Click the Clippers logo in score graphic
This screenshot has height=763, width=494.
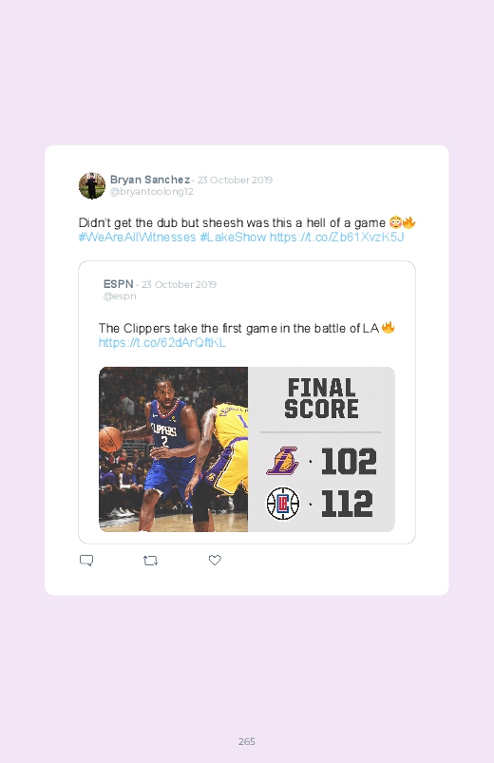[x=283, y=504]
